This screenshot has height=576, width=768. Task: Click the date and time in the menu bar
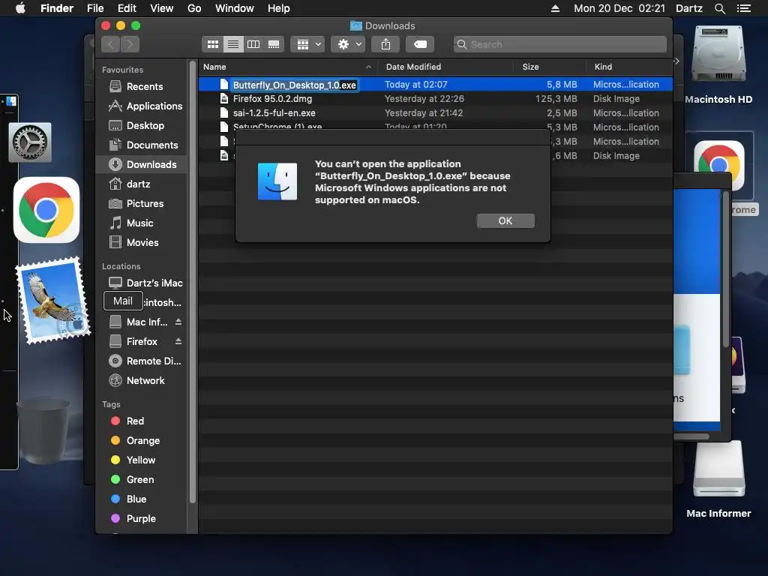click(619, 8)
